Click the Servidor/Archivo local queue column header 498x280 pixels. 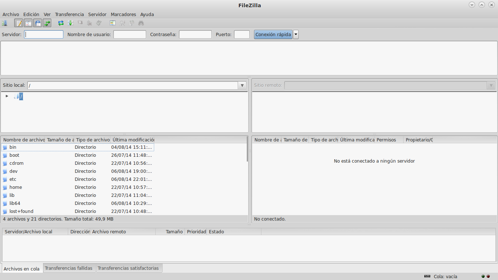pos(35,232)
